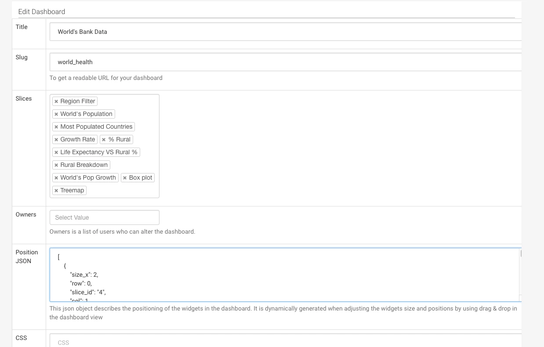Screen dimensions: 544x347
Task: Click the Slug input field
Action: pyautogui.click(x=286, y=62)
